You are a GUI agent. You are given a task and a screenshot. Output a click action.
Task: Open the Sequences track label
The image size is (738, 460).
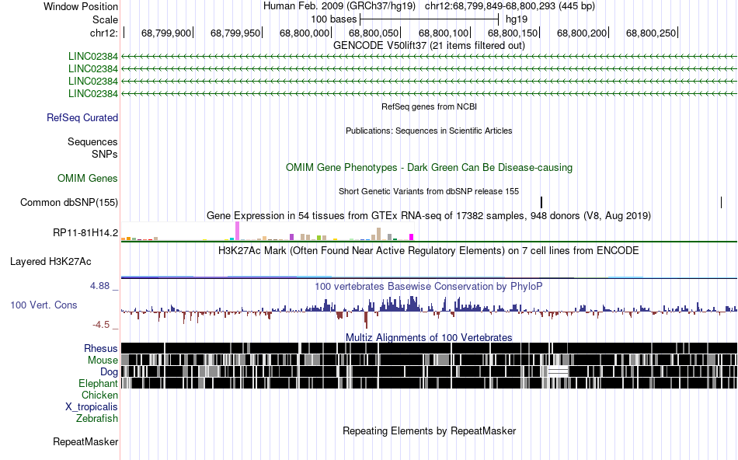[92, 141]
